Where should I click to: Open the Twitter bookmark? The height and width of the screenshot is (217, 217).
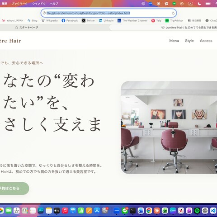[88, 20]
